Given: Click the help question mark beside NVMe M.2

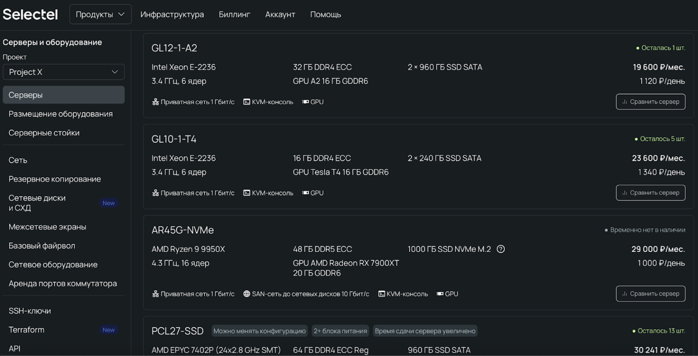Looking at the screenshot, I should click(501, 249).
